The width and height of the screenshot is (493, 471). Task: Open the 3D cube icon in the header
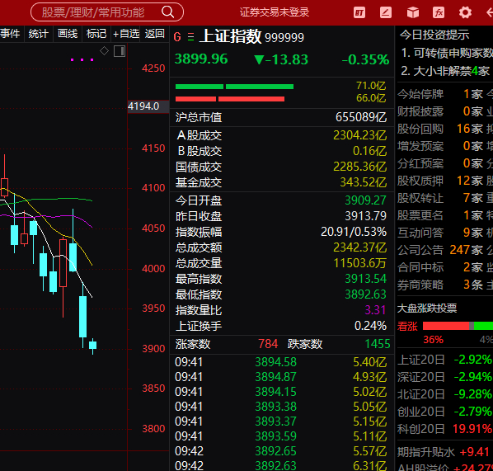click(413, 12)
